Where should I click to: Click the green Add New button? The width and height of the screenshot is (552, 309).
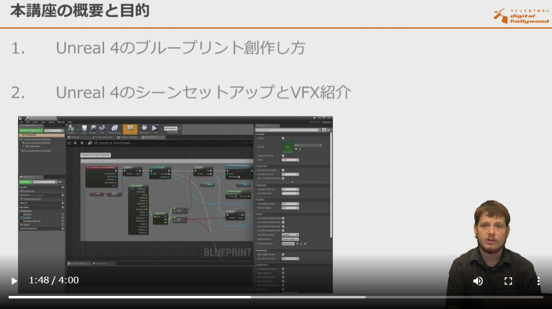click(26, 182)
